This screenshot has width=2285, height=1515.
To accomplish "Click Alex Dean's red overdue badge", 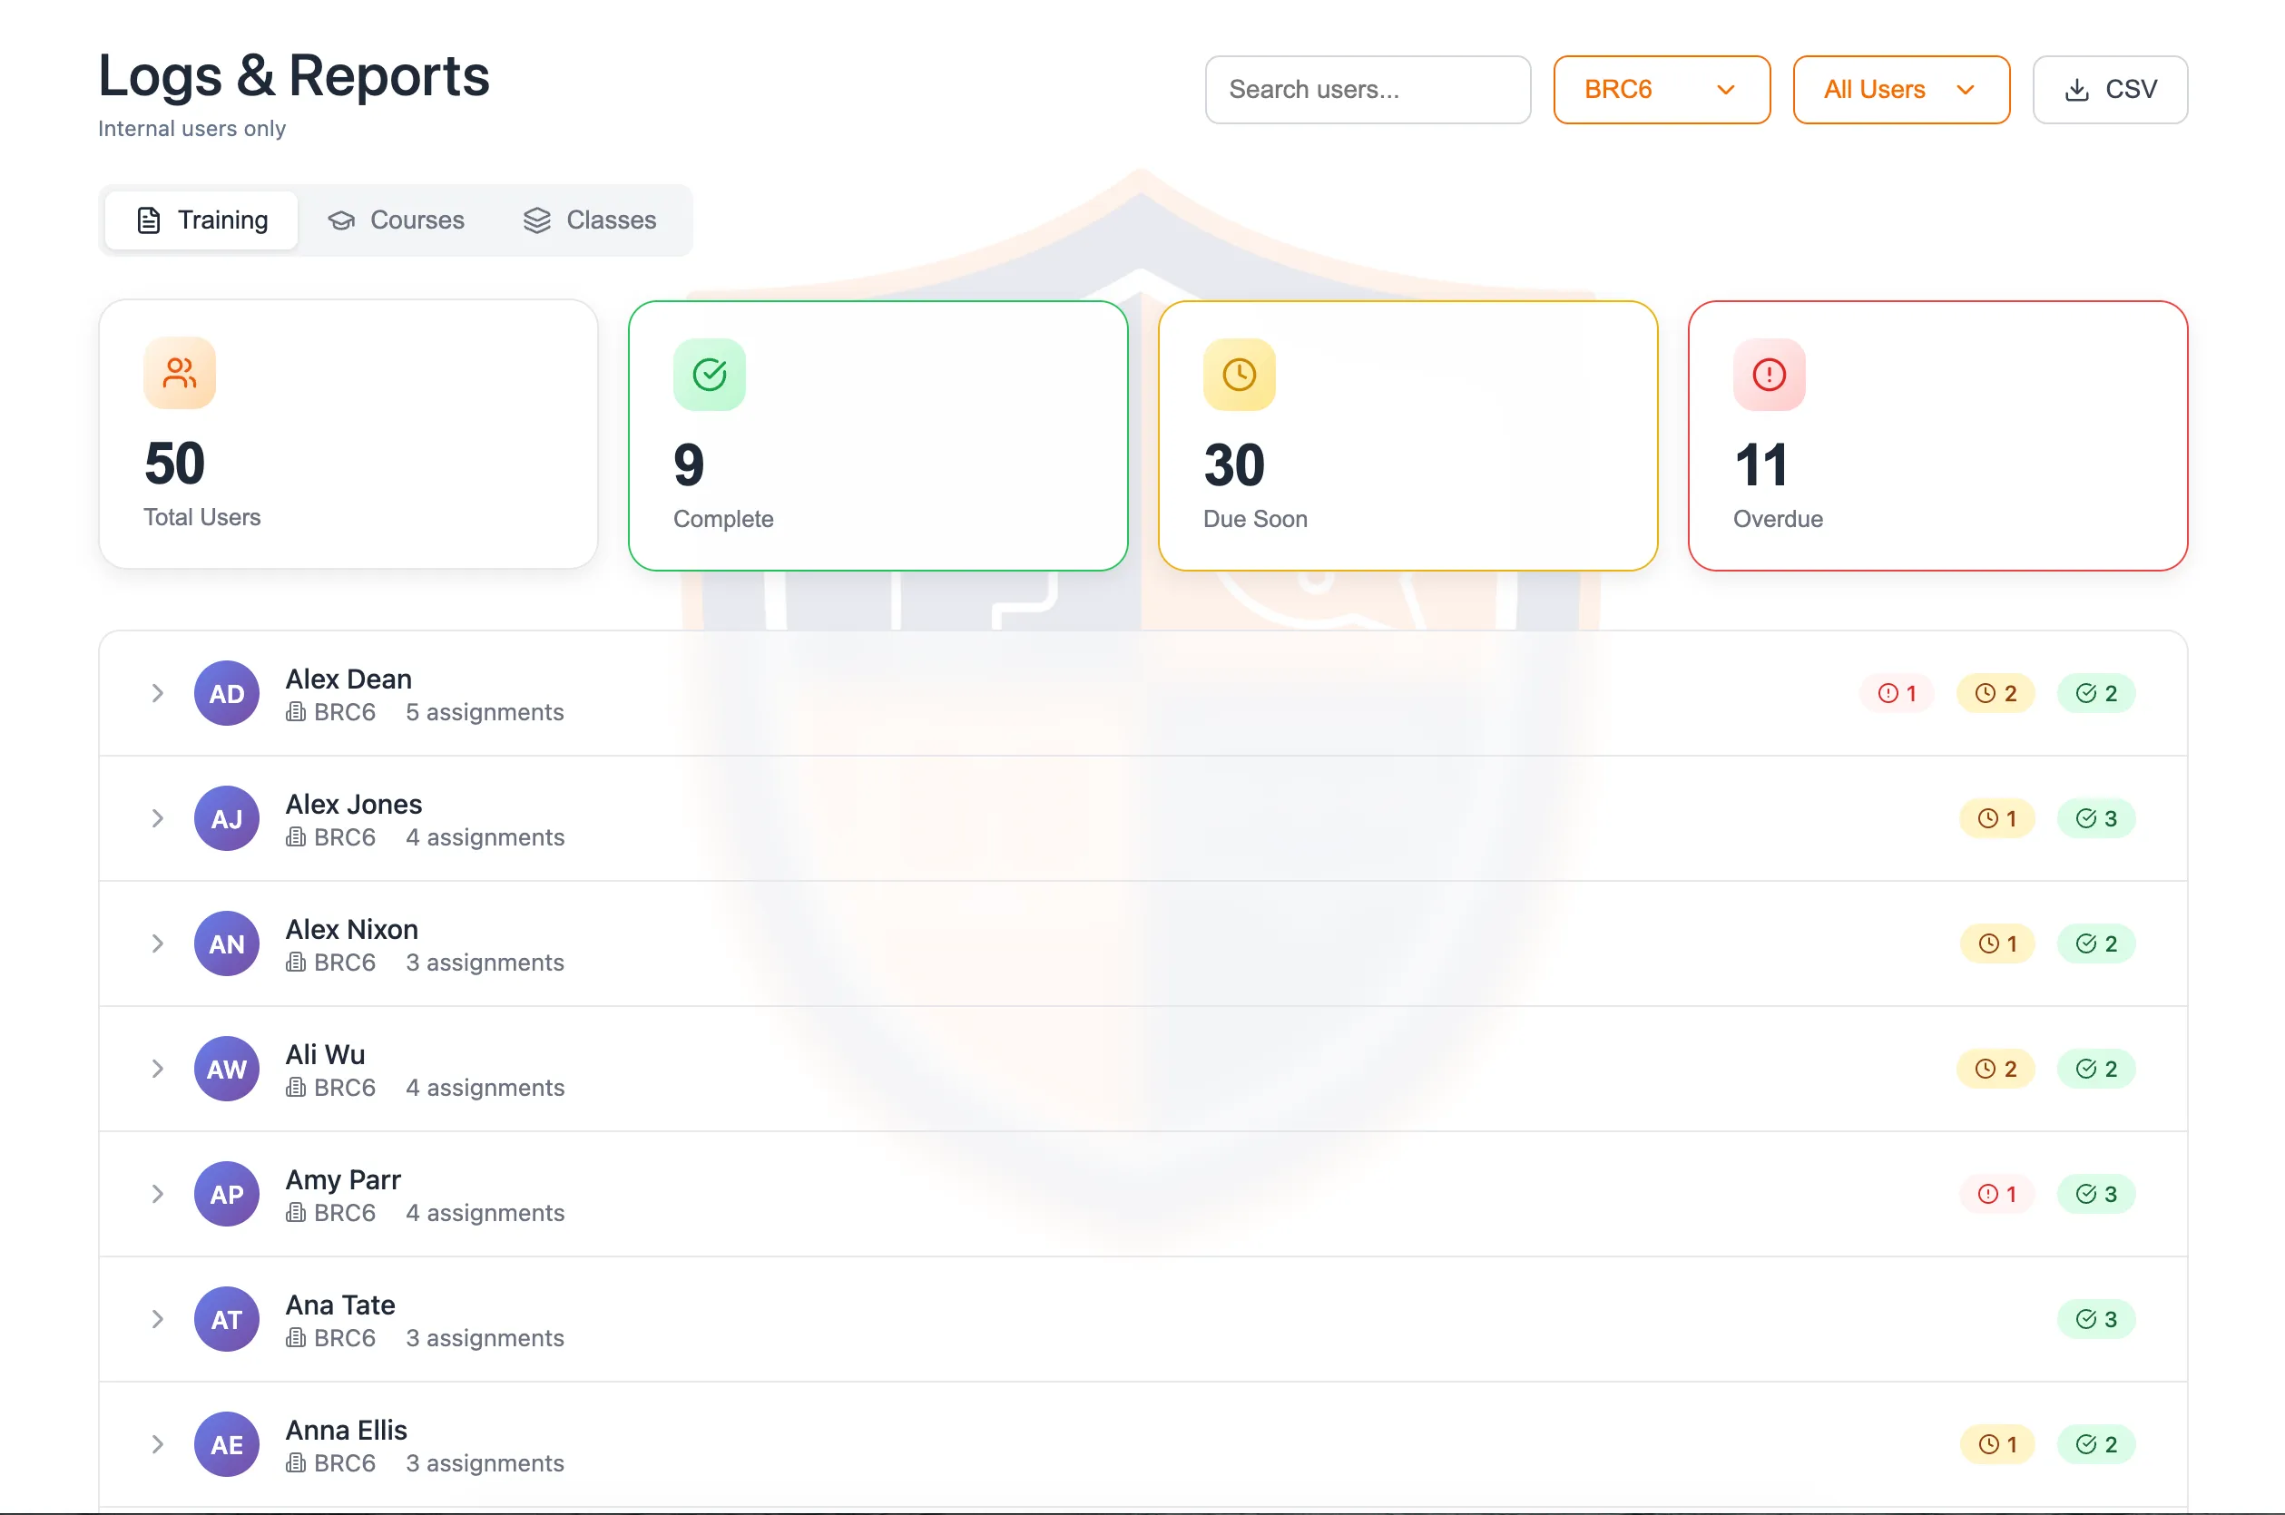I will click(x=1896, y=694).
